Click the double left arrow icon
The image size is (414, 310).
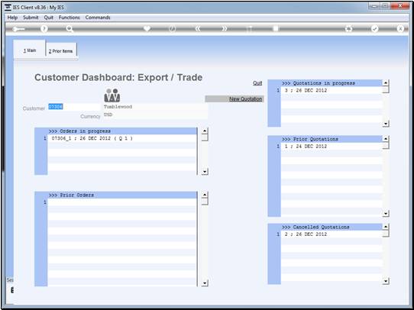[x=198, y=29]
